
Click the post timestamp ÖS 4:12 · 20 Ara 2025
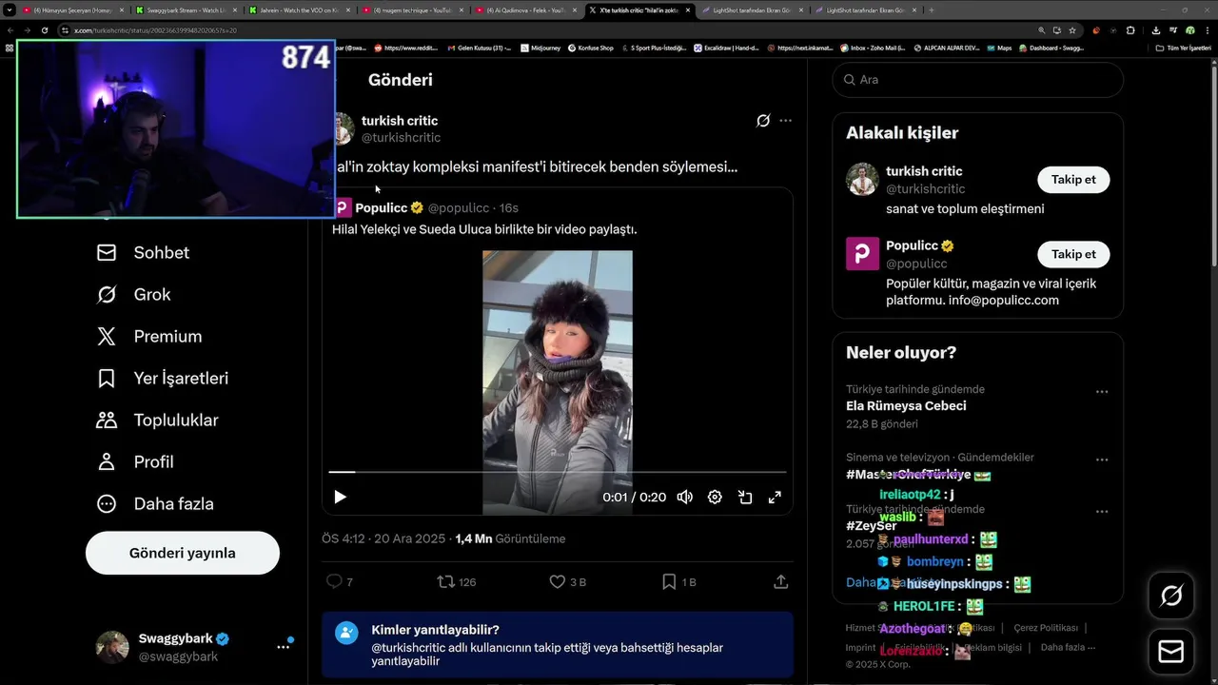click(383, 538)
